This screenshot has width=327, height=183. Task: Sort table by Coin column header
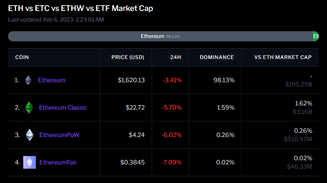click(x=22, y=57)
